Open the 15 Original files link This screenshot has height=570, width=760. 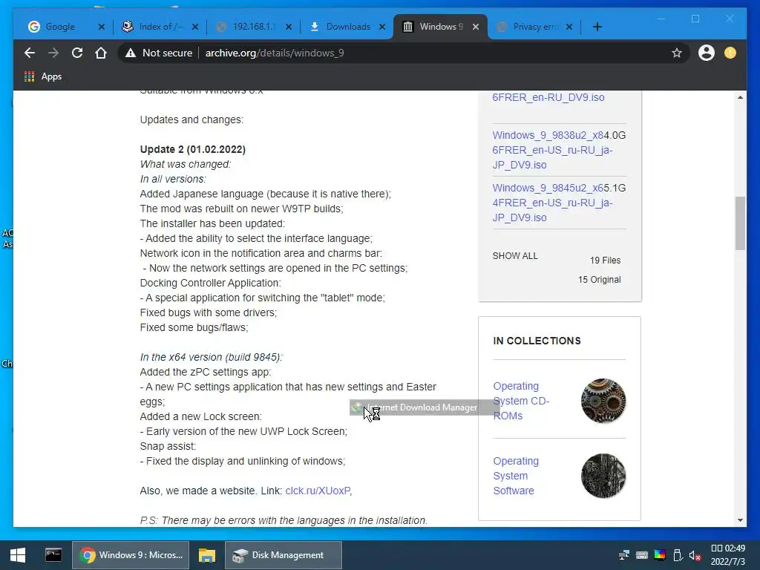pos(599,280)
